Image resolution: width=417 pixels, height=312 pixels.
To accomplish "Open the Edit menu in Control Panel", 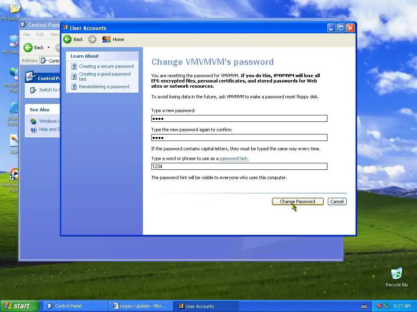I will 40,35.
